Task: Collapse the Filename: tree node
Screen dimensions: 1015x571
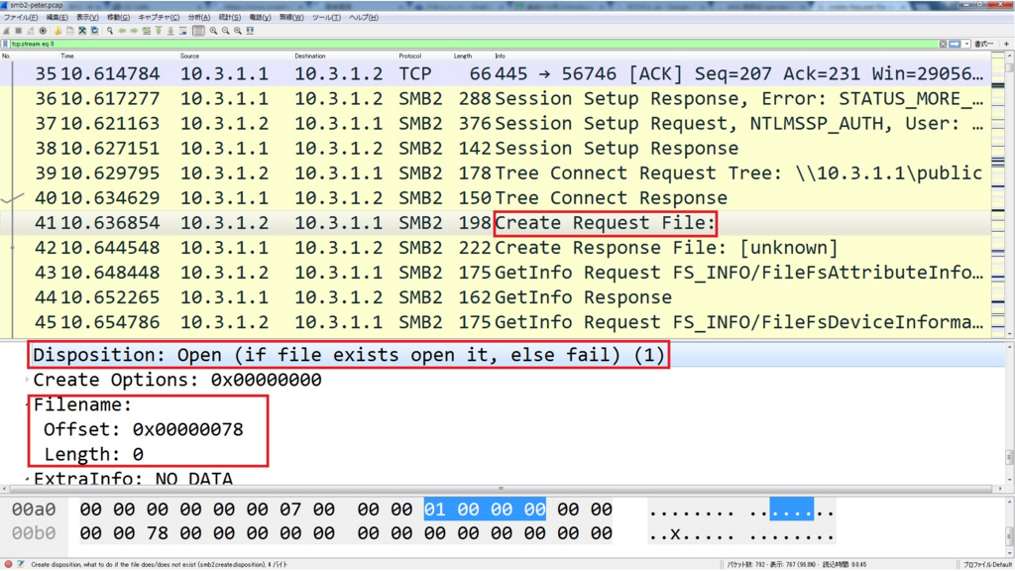Action: [27, 405]
